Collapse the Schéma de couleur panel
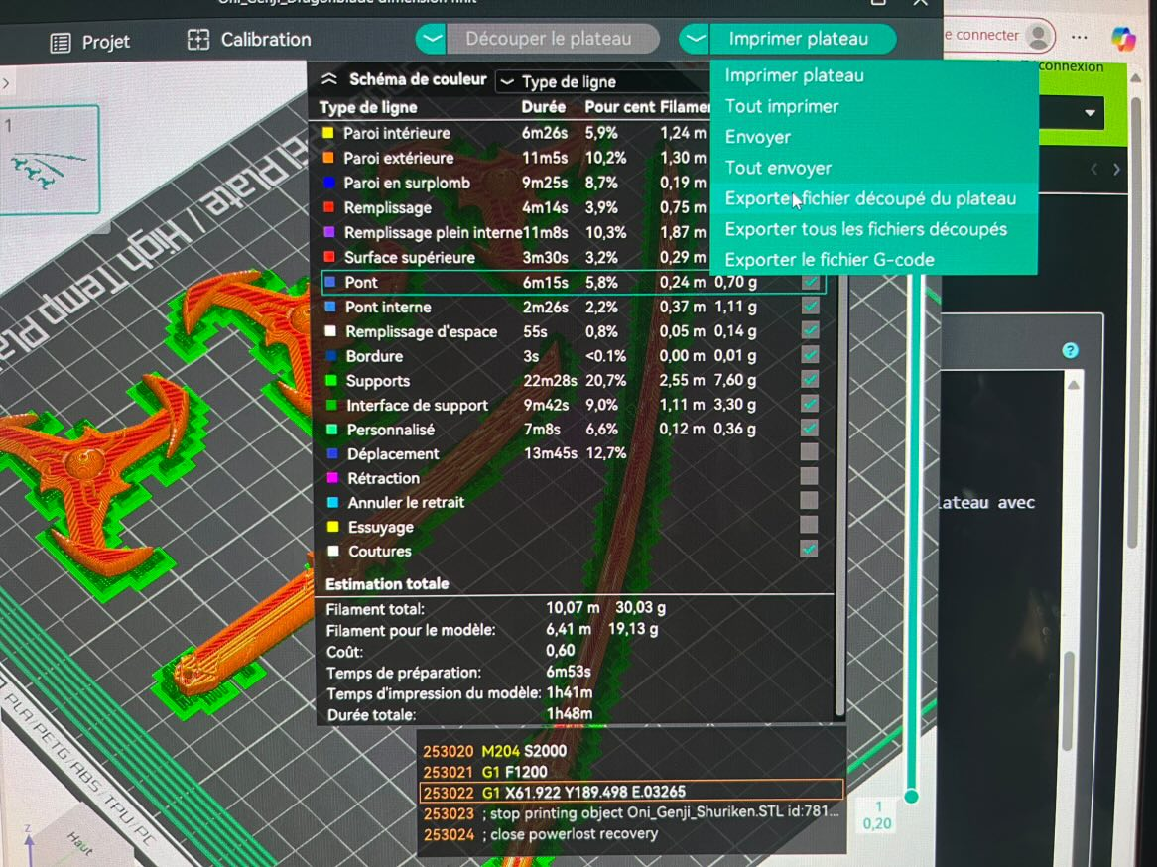1157x867 pixels. pos(329,79)
